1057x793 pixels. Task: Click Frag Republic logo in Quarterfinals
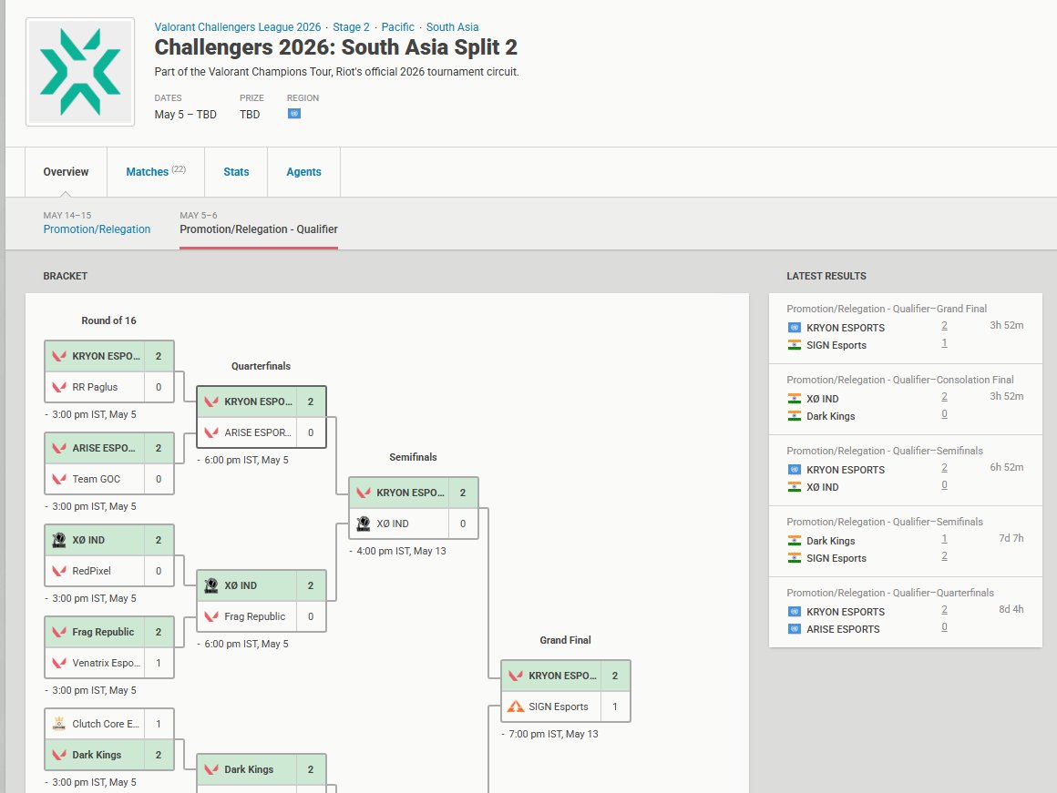[211, 616]
